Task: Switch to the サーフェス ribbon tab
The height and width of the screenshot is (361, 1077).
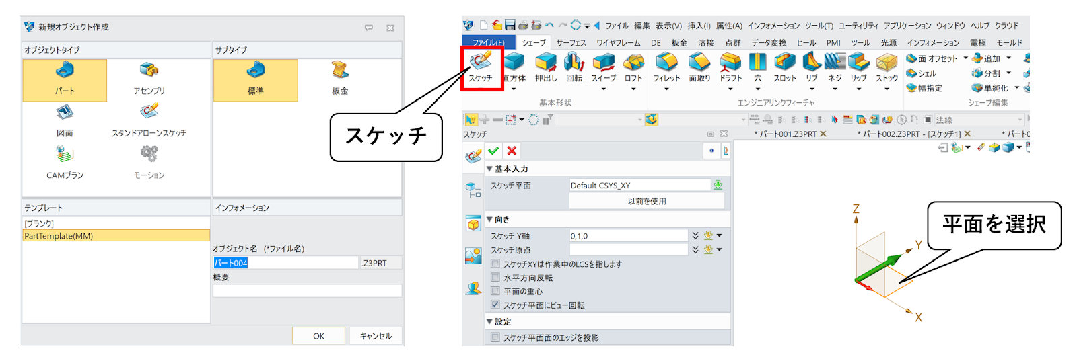Action: point(571,42)
